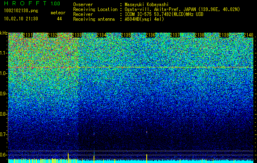Click the 1.1 frequency axis label
This screenshot has height=163, width=257.
pos(4,53)
